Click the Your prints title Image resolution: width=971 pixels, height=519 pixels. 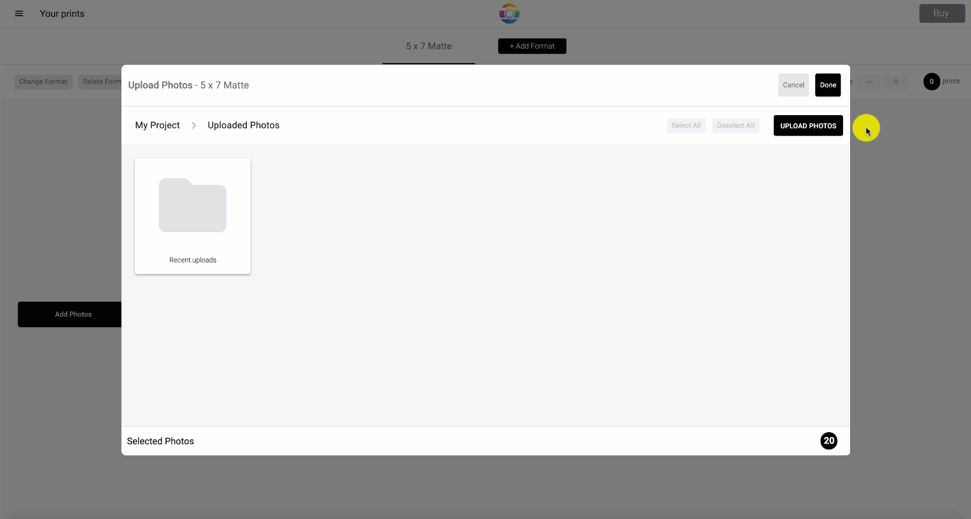coord(62,14)
